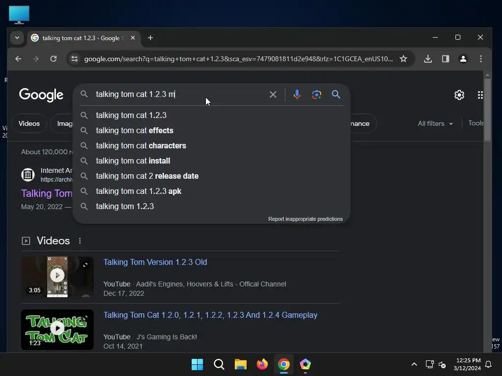The height and width of the screenshot is (376, 502).
Task: Open Talking Tom Cat 1.2.0 Gameplay link
Action: click(x=210, y=315)
